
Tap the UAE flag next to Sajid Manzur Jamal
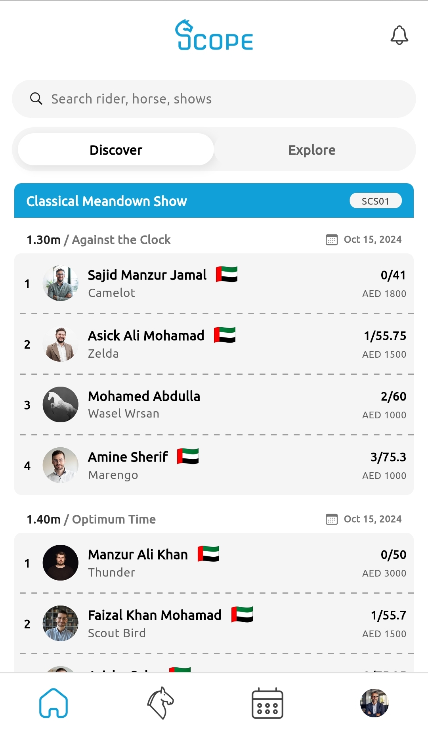click(x=227, y=274)
